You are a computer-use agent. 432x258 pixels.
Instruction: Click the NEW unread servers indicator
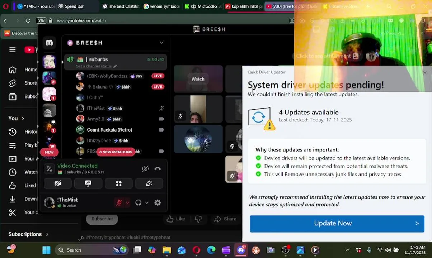[x=49, y=152]
